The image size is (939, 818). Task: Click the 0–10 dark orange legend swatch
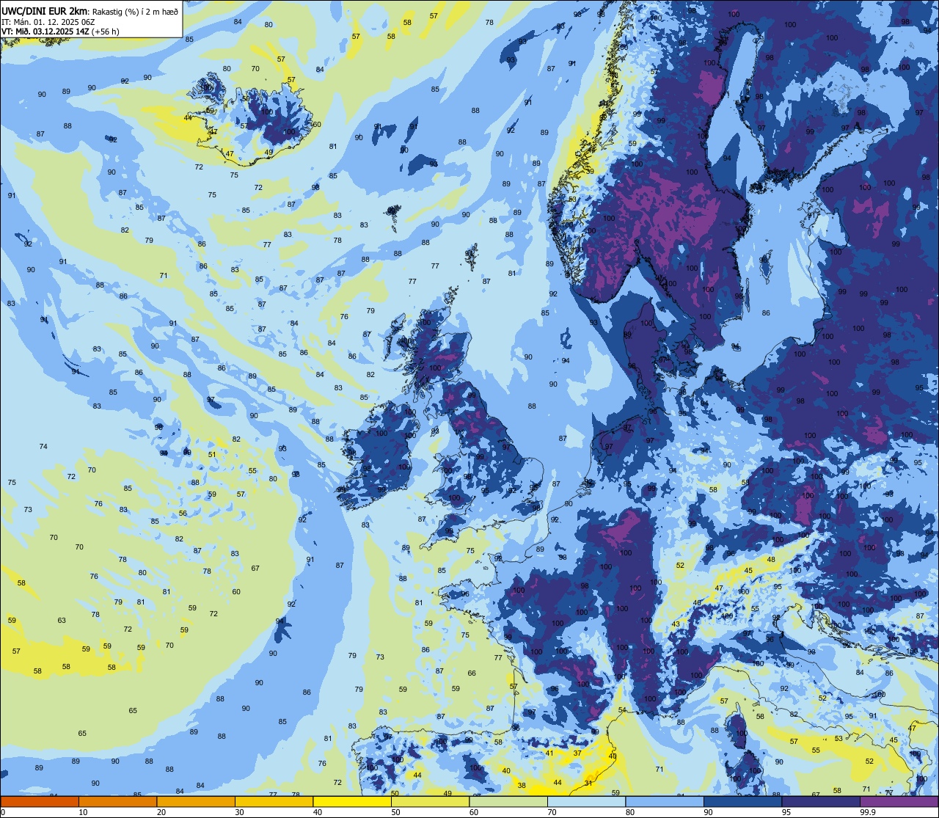(40, 801)
